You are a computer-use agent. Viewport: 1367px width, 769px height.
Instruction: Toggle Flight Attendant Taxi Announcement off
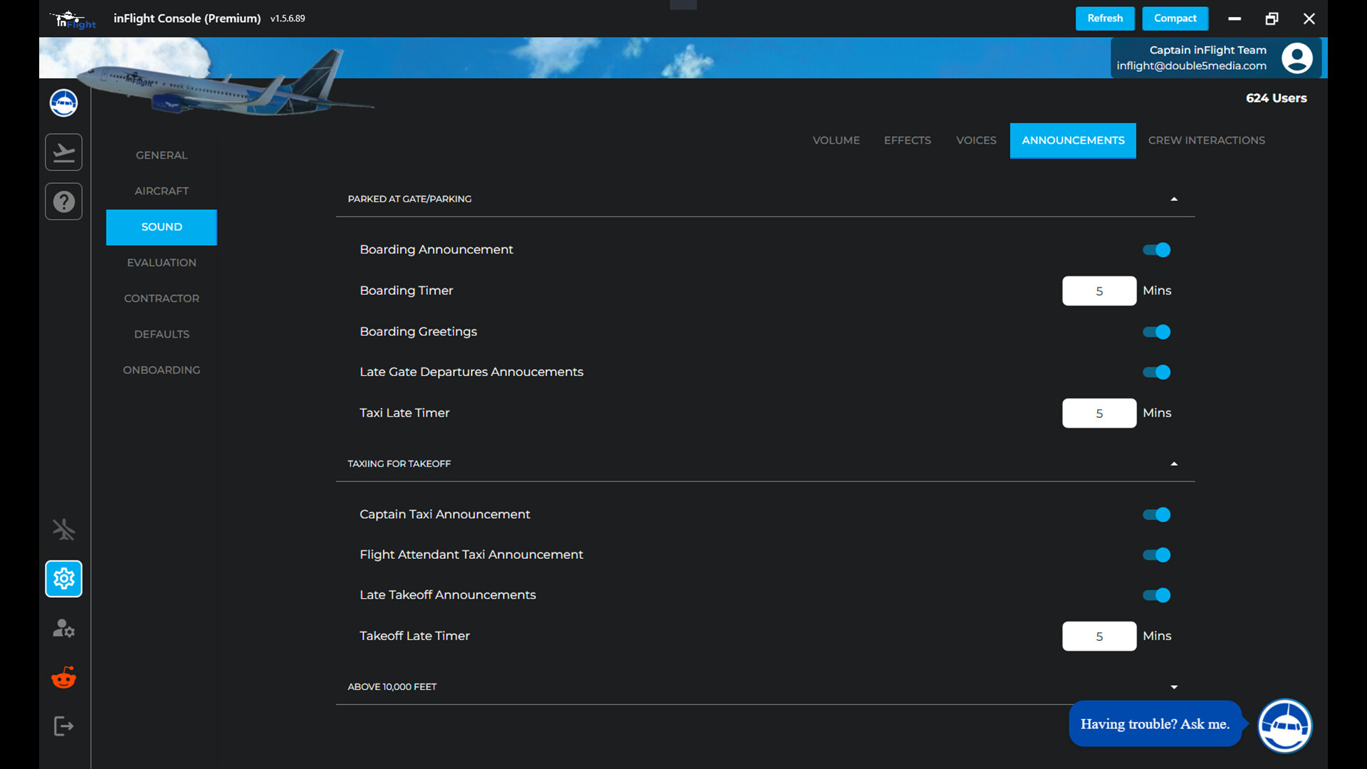pos(1156,555)
